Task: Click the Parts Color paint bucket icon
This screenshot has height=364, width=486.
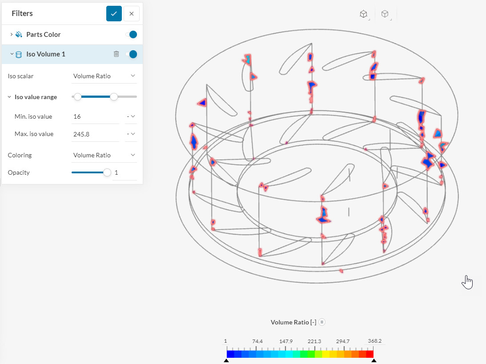Action: pos(19,34)
